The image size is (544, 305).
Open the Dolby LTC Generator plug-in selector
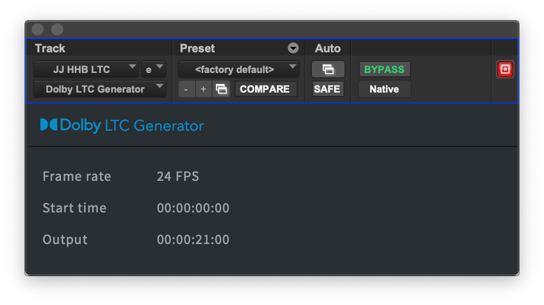tap(100, 89)
